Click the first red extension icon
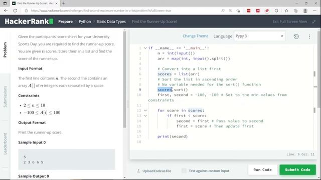Image resolution: width=321 pixels, height=180 pixels. (x=249, y=10)
